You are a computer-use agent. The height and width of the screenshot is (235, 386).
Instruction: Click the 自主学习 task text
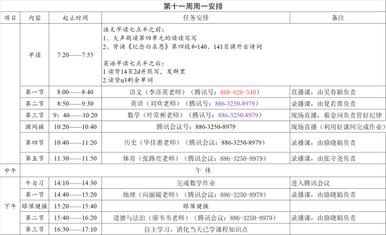195,229
